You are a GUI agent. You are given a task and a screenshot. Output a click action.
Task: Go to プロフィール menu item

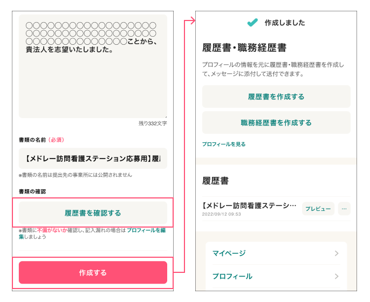click(276, 276)
